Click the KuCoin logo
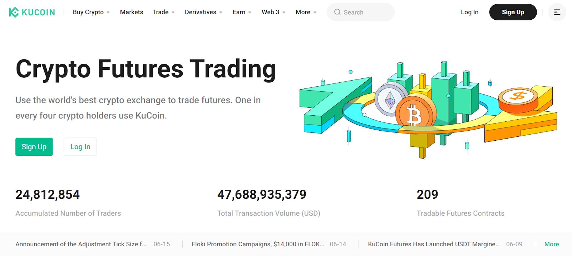 tap(32, 12)
